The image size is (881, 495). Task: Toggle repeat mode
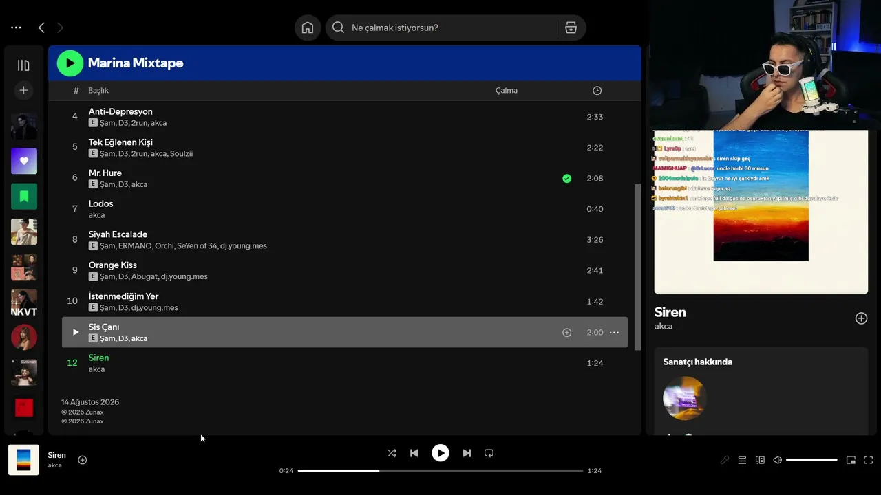pyautogui.click(x=489, y=453)
